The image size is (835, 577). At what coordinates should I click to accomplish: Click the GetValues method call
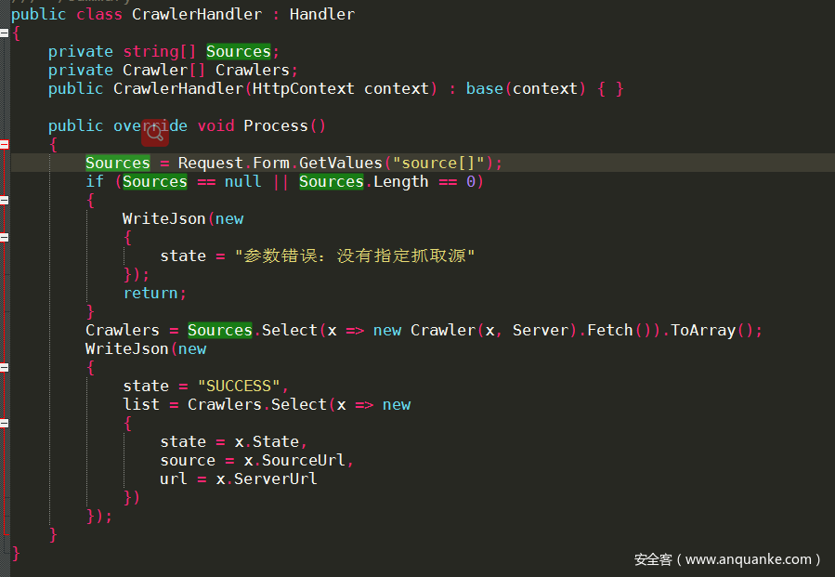[x=340, y=163]
